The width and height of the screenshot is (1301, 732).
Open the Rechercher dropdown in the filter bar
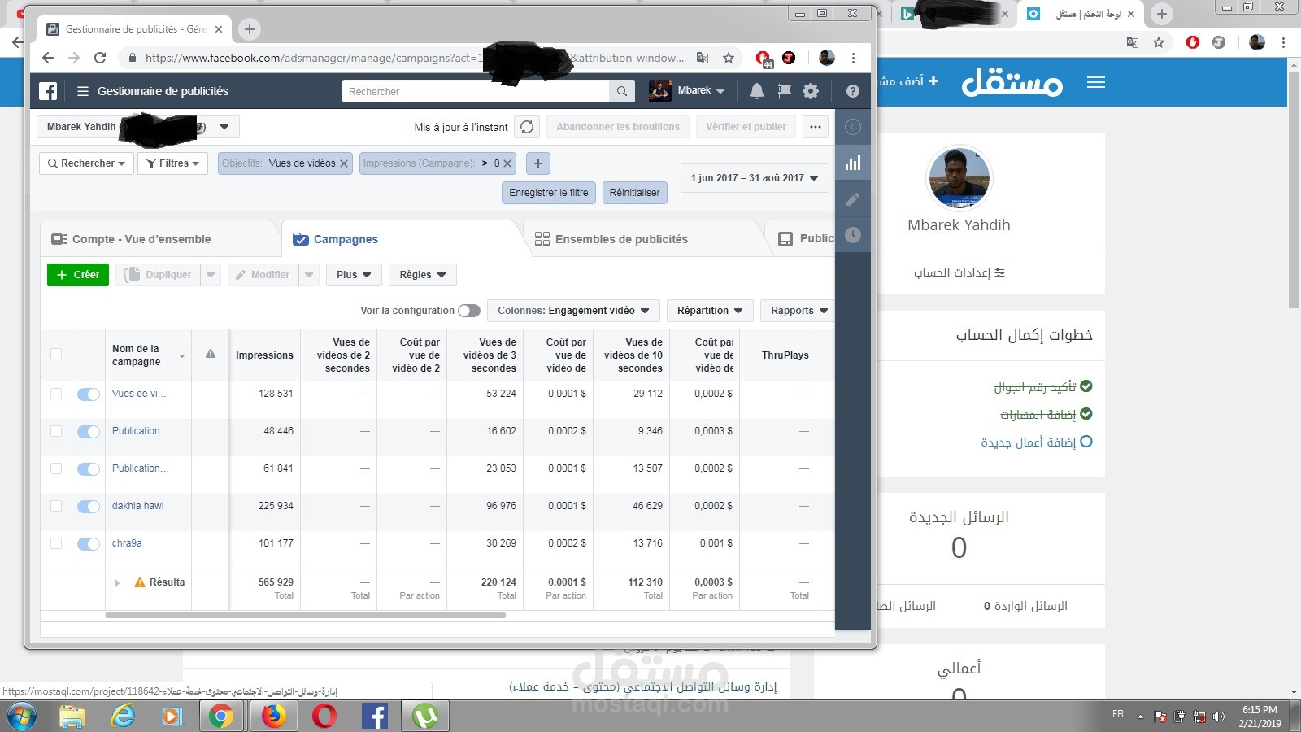[86, 163]
